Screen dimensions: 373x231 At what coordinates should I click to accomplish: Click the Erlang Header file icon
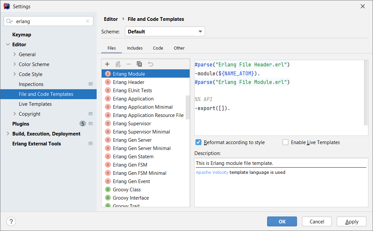tap(108, 82)
